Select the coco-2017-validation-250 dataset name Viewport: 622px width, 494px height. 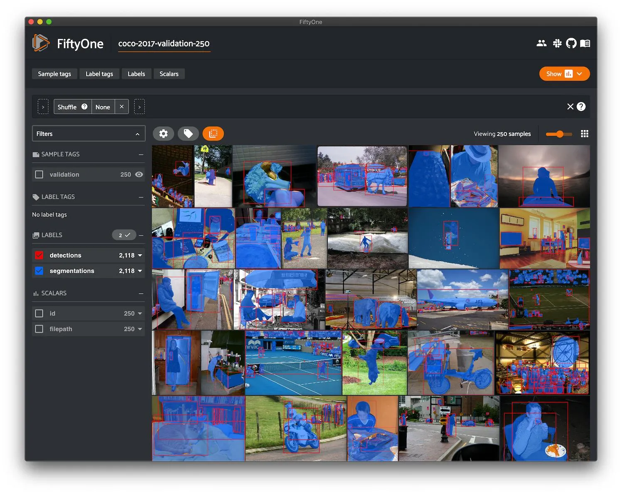[164, 44]
